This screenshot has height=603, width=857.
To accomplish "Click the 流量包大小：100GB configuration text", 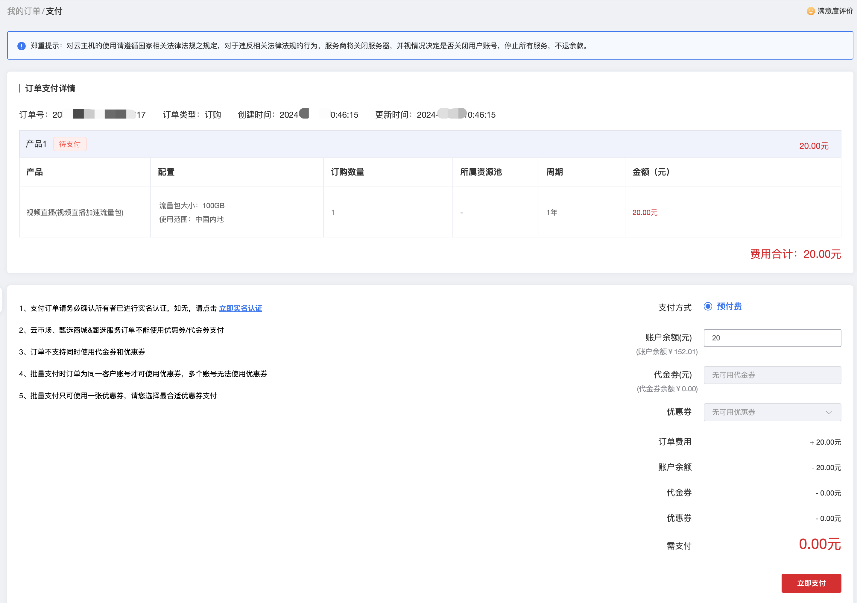I will 192,206.
